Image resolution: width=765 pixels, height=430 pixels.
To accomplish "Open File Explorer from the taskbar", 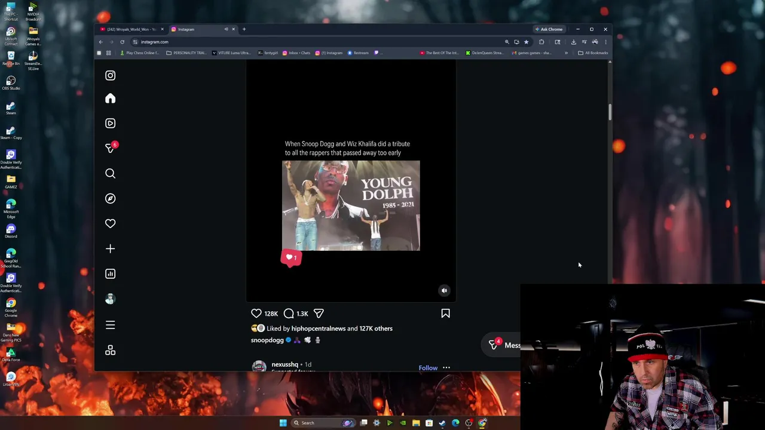I will [416, 423].
